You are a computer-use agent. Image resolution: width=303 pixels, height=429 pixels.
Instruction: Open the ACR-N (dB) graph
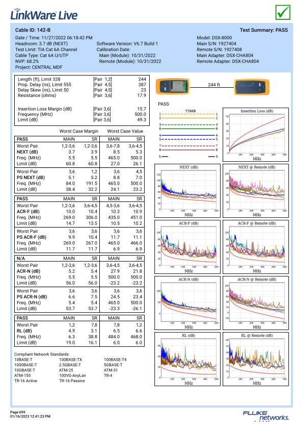pyautogui.click(x=187, y=303)
